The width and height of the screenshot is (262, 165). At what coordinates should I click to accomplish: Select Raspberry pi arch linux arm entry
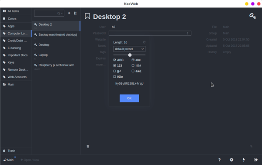click(x=56, y=67)
